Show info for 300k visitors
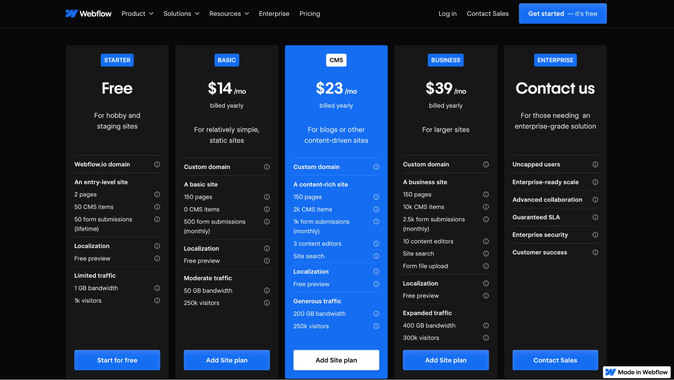The width and height of the screenshot is (674, 380). pyautogui.click(x=486, y=338)
